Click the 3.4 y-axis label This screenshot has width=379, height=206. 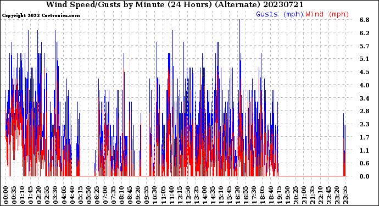[364, 98]
